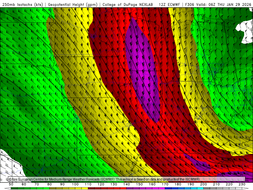The image size is (253, 190).
Task: Select the cyan swatch just before 200
Action: coord(200,188)
